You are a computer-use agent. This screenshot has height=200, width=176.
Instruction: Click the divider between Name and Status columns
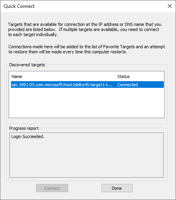tap(115, 76)
